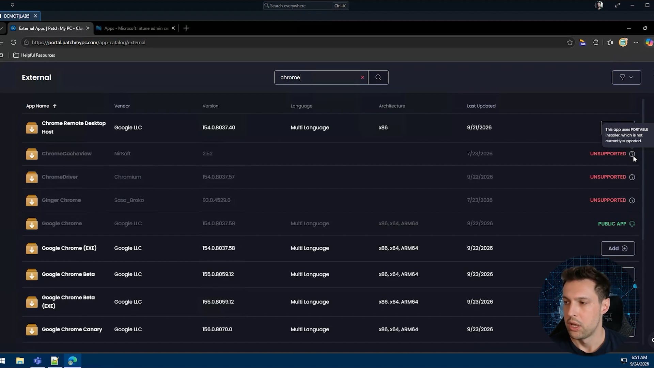This screenshot has width=654, height=368.
Task: Click the Google Chrome Canary package icon
Action: click(32, 329)
